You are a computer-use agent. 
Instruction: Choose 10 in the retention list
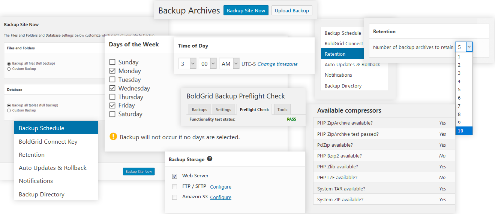[x=464, y=131]
